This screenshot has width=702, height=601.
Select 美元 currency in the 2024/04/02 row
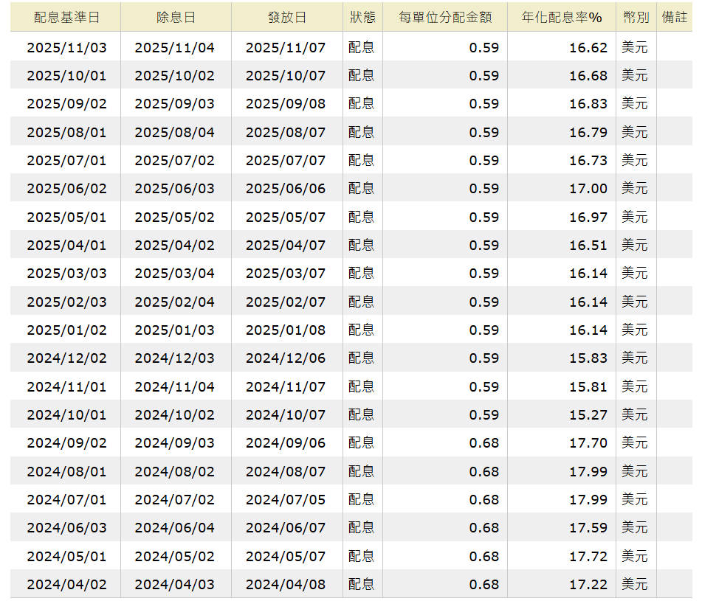634,585
